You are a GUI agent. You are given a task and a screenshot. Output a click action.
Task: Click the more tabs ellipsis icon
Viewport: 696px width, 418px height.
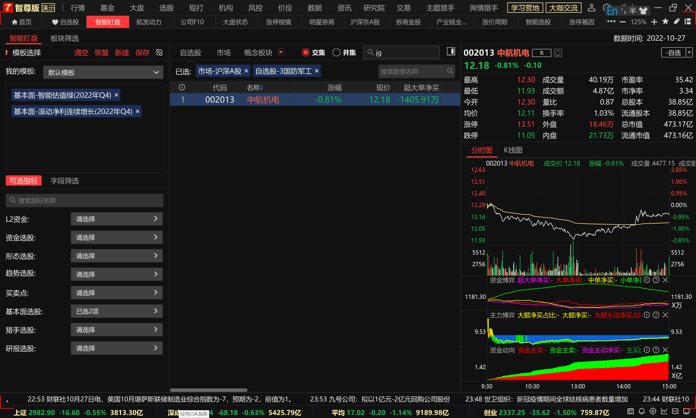pyautogui.click(x=611, y=21)
